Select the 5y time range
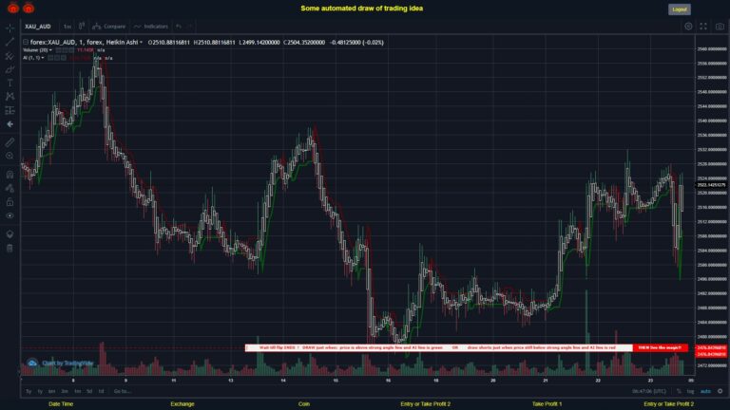730x410 pixels. [29, 391]
